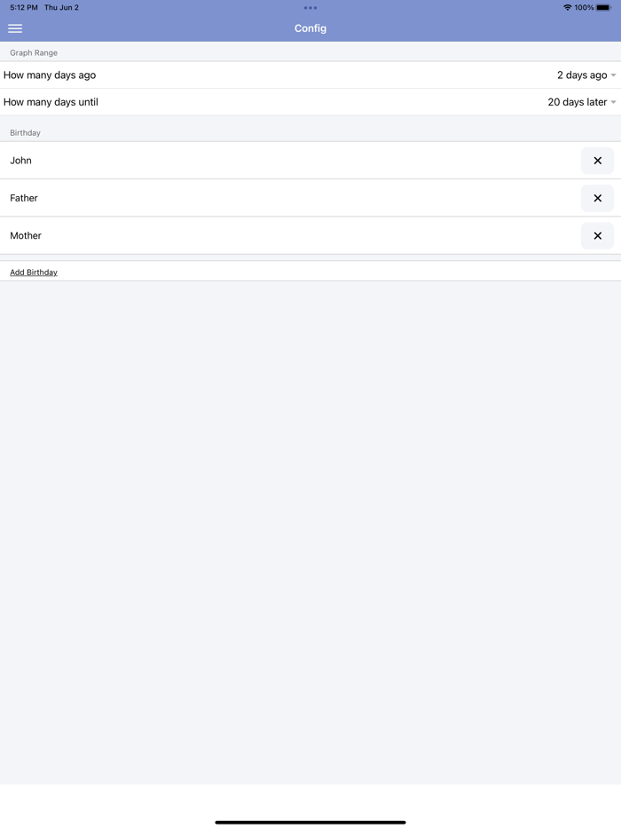This screenshot has width=621, height=829.
Task: Tap the date showing Thu Jun 2
Action: pyautogui.click(x=55, y=7)
